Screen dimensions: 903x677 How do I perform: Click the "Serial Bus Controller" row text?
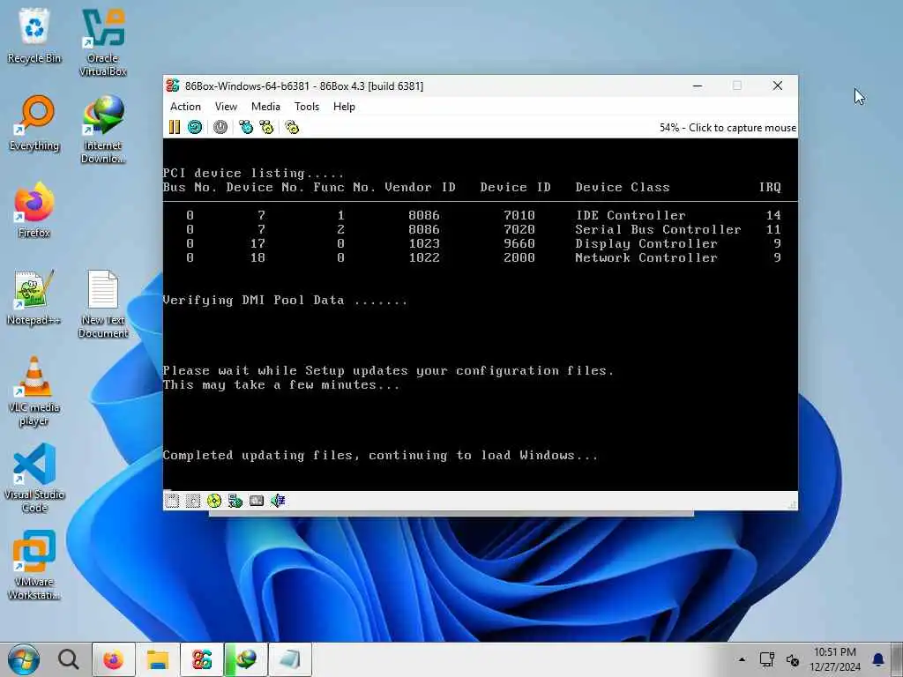[658, 229]
